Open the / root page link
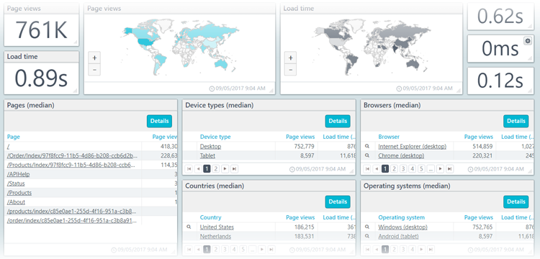 [x=8, y=147]
